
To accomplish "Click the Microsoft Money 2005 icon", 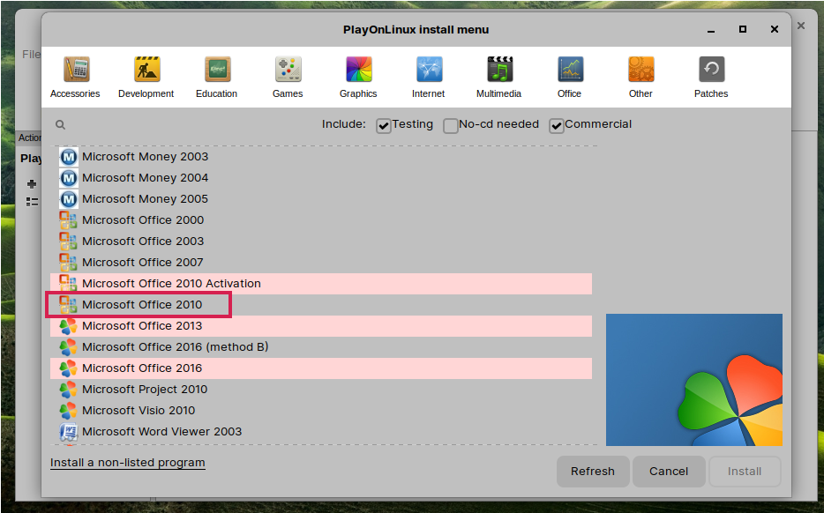I will coord(68,199).
